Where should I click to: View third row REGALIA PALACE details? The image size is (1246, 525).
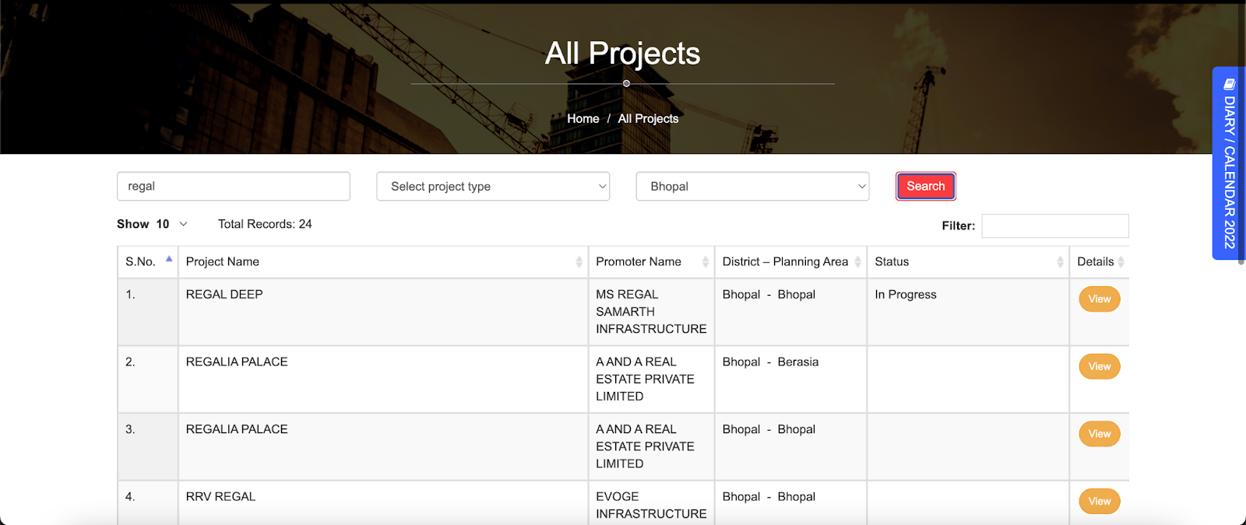(x=1099, y=434)
